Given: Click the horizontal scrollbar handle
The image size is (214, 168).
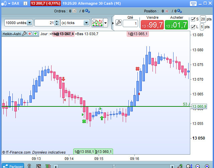Looking at the screenshot, I should pyautogui.click(x=114, y=166).
